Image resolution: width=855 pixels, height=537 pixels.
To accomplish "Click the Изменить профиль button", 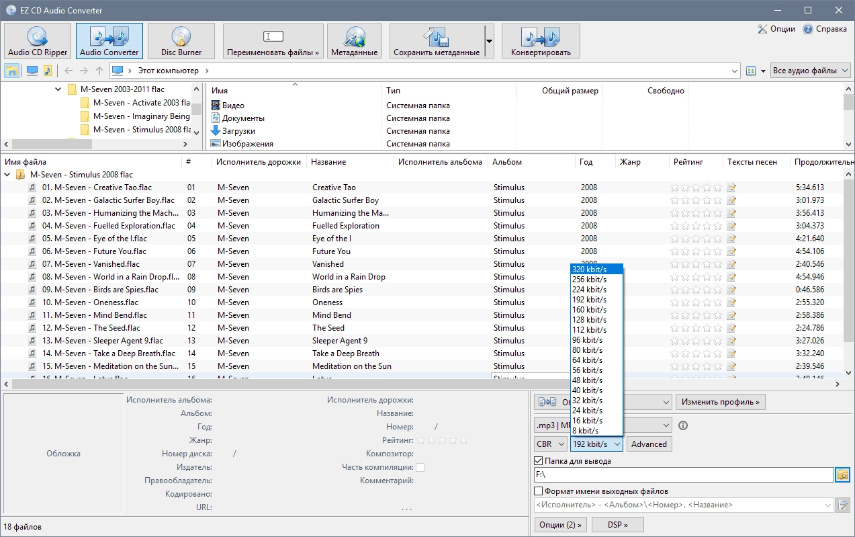I will [721, 402].
